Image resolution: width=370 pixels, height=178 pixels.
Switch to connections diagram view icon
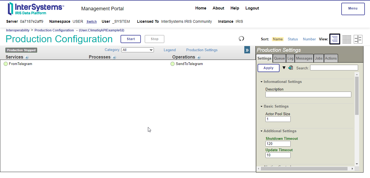coord(358,39)
